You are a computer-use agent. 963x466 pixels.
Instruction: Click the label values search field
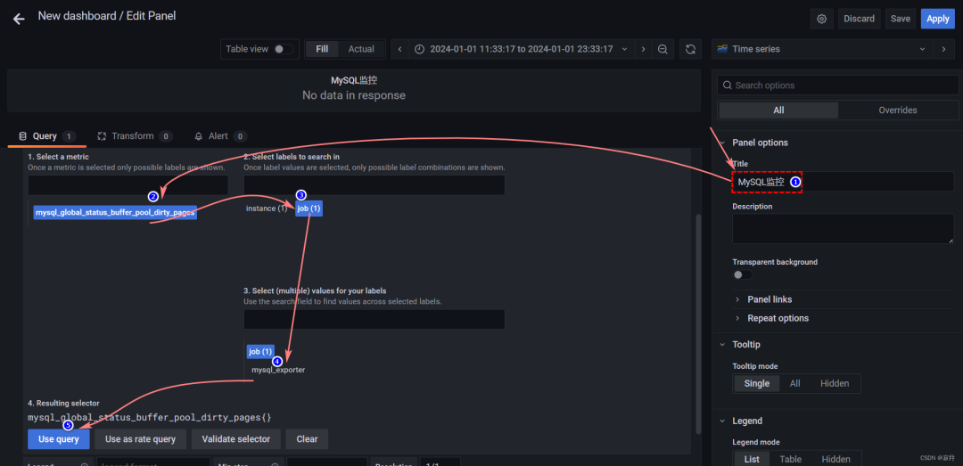[x=374, y=319]
